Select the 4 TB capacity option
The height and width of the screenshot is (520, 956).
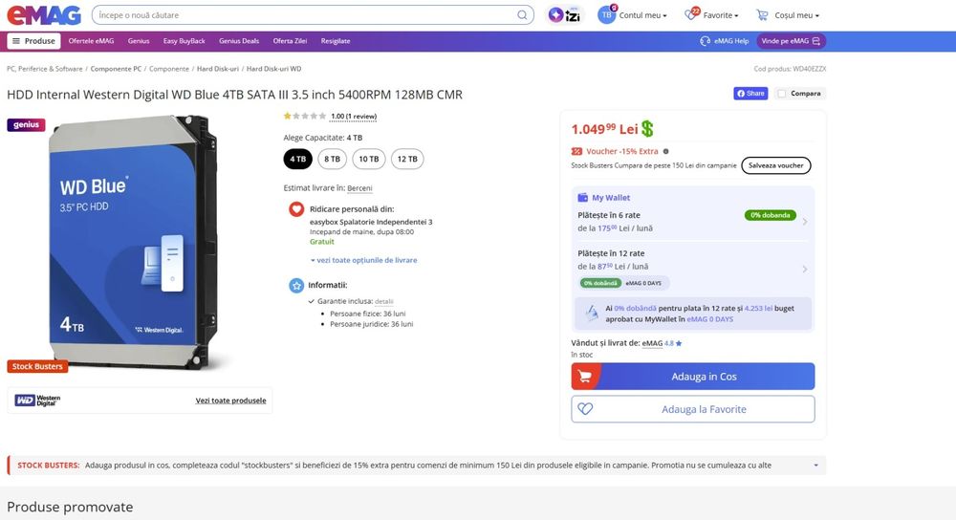297,159
